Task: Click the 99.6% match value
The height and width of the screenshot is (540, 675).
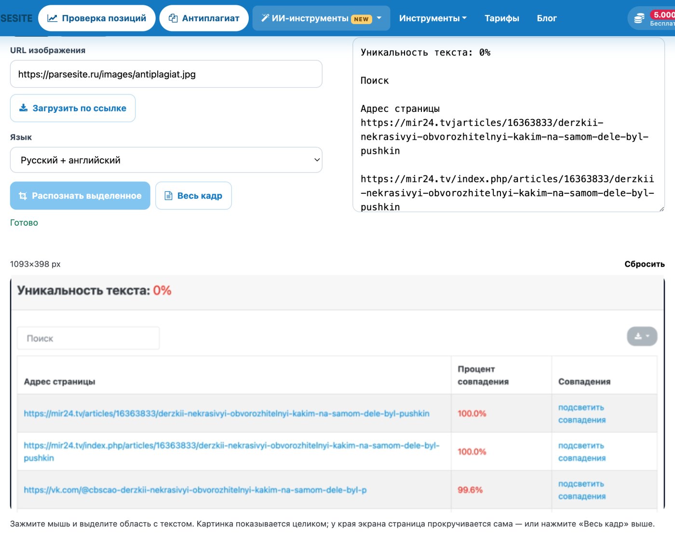Action: (470, 490)
